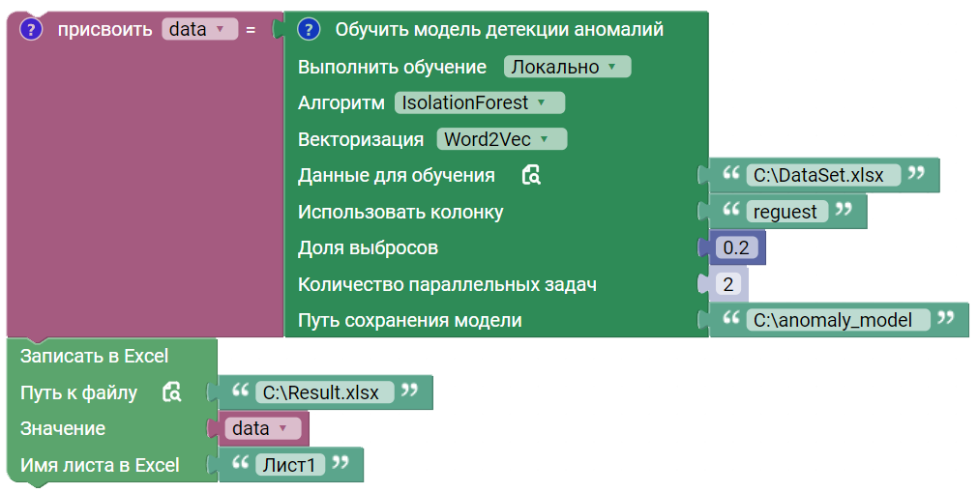This screenshot has height=493, width=978.
Task: Open file browse icon beside 'Путь к файлу'
Action: (x=171, y=392)
